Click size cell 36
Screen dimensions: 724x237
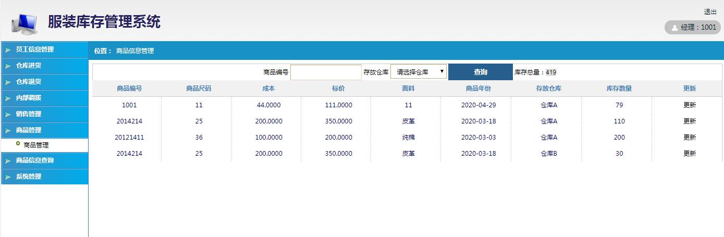[199, 138]
